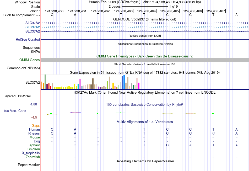
Task: Open 'RefSeq genes from NCBI' track title
Action: coord(145,36)
